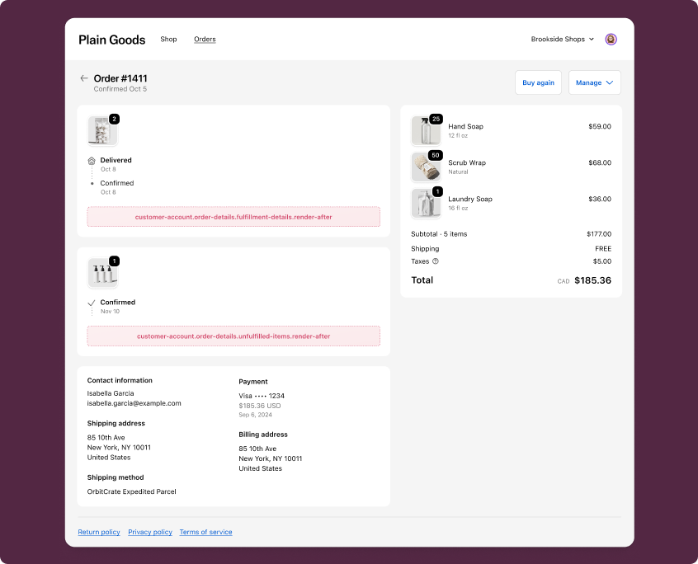Click the $59.00 price

(600, 126)
